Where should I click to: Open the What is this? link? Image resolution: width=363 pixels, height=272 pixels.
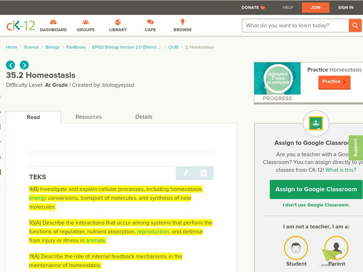[x=341, y=170]
